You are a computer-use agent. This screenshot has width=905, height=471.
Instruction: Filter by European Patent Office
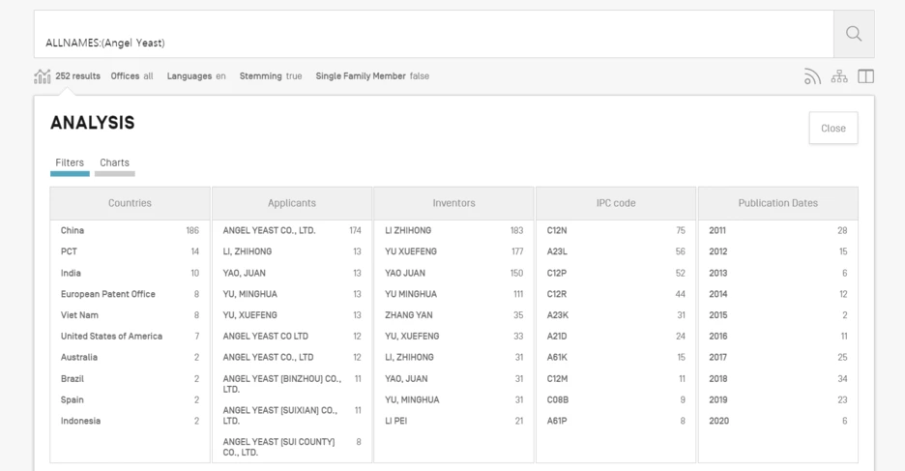coord(130,294)
